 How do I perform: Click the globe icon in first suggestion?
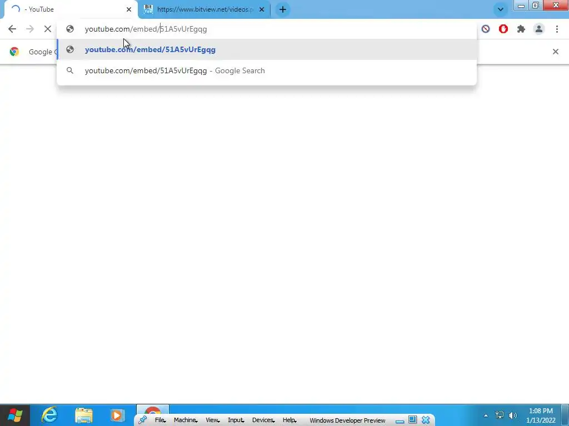[70, 49]
